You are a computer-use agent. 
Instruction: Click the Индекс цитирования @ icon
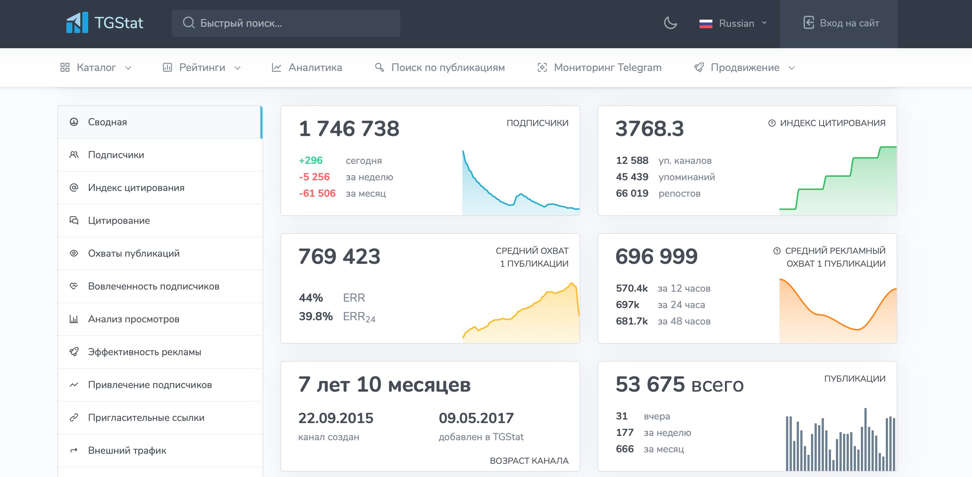[74, 187]
